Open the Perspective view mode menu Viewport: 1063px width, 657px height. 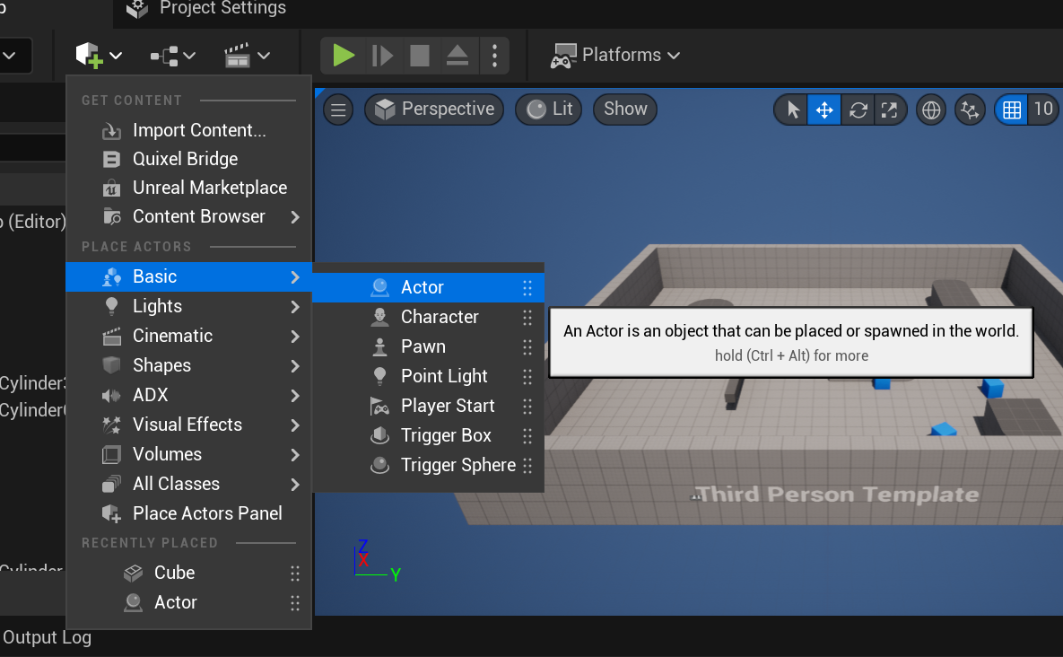[434, 109]
